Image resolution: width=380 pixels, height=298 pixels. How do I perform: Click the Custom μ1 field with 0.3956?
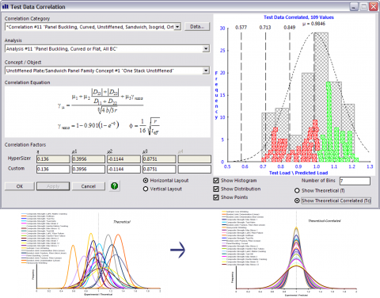(x=89, y=169)
